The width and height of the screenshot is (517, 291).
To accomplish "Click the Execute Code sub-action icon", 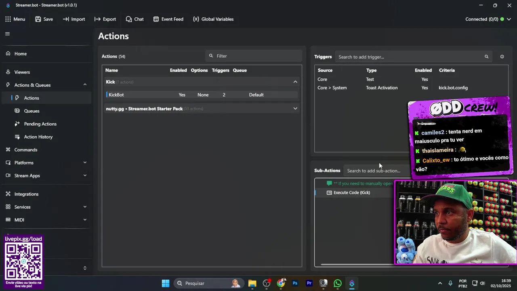I will click(329, 193).
